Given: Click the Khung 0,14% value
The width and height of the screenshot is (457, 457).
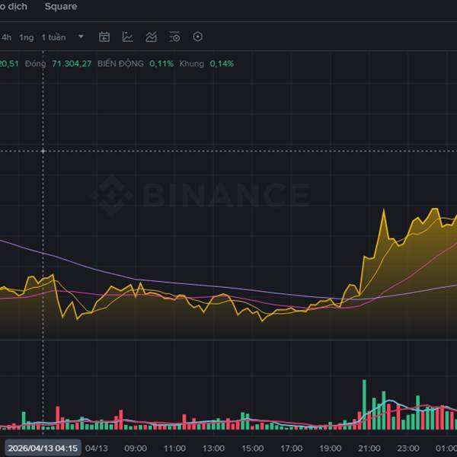Looking at the screenshot, I should point(222,63).
